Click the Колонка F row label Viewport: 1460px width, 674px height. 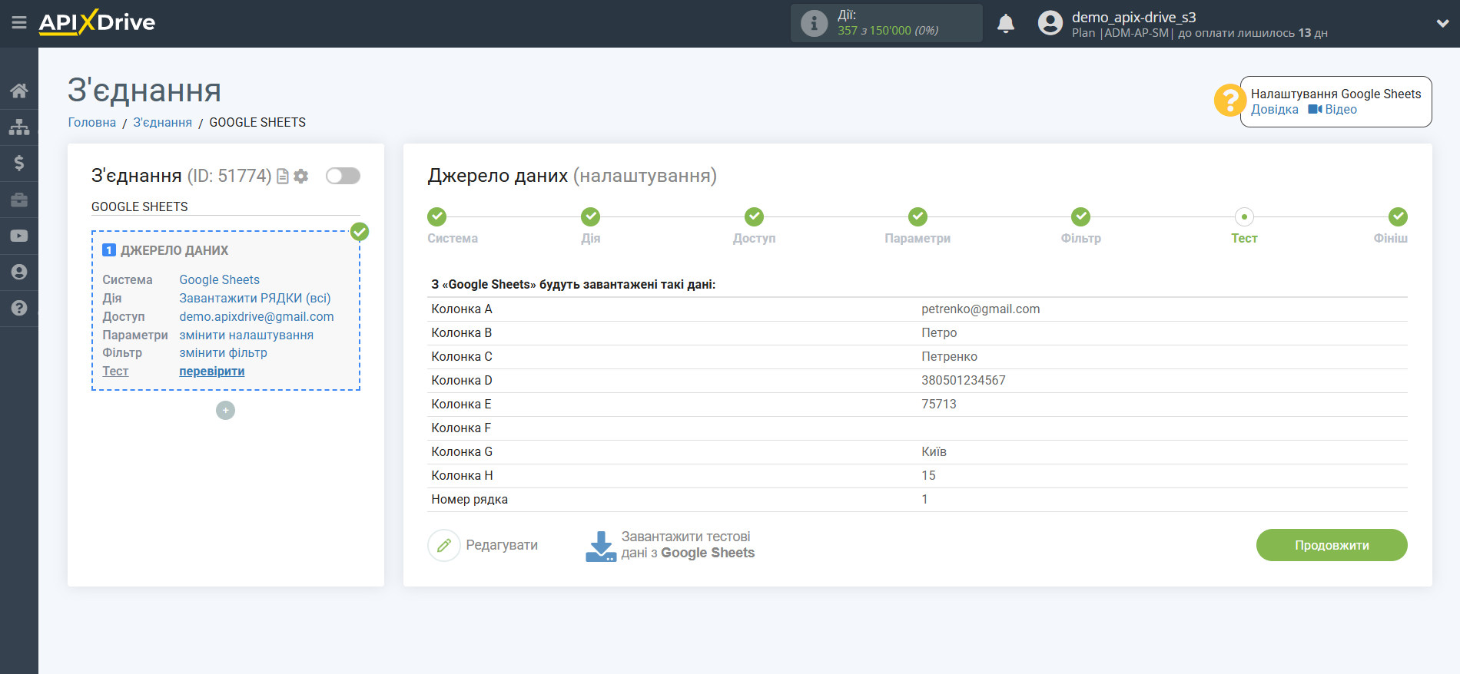point(461,428)
